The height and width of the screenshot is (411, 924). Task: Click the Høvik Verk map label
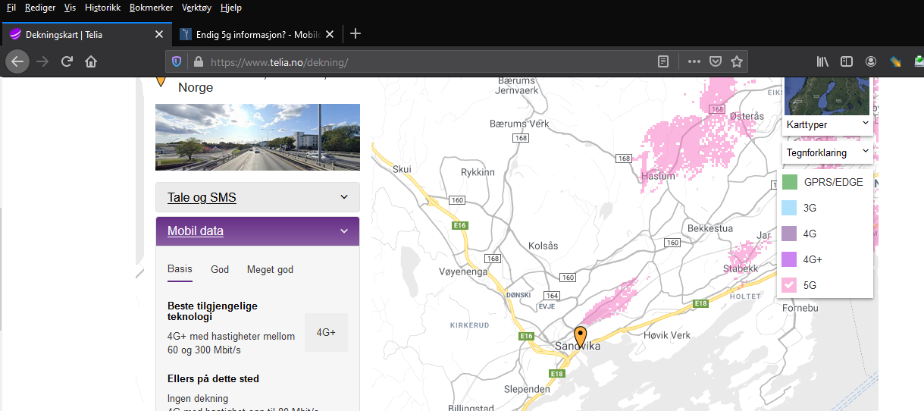(x=667, y=335)
